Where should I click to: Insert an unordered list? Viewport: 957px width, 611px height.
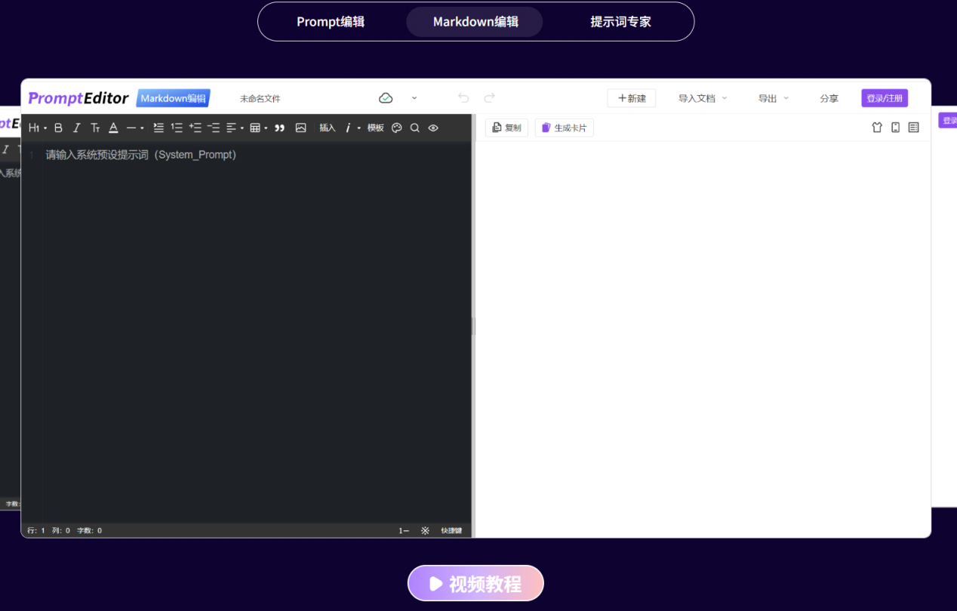(x=158, y=128)
